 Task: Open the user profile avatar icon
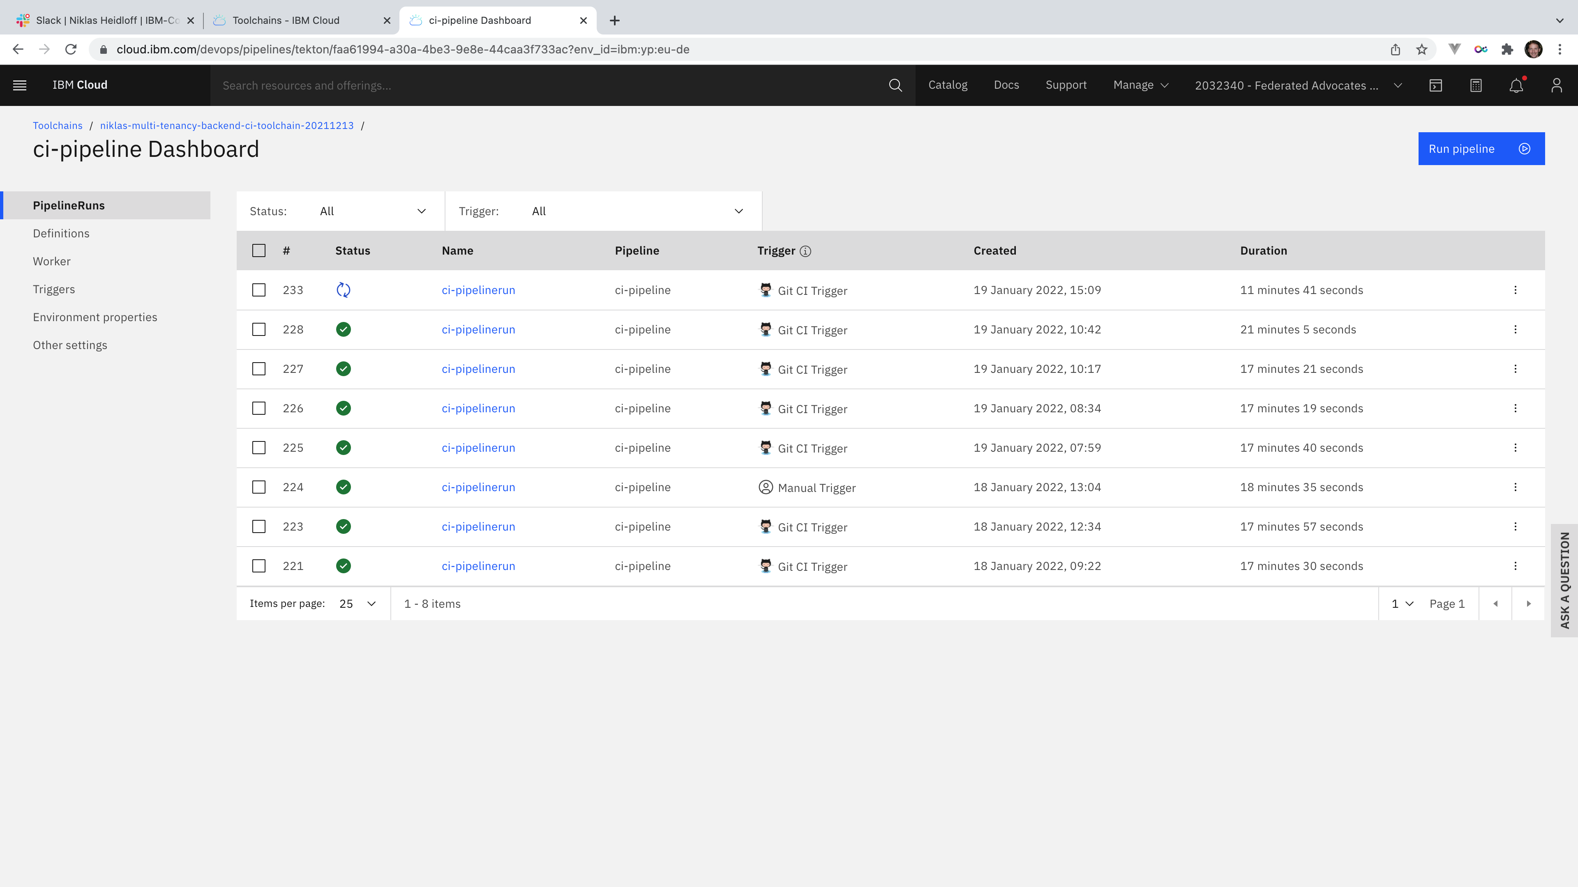(x=1556, y=85)
